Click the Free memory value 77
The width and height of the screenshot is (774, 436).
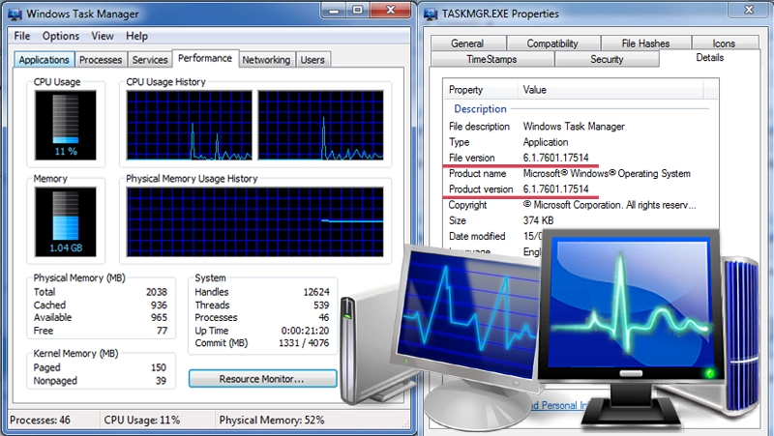162,331
